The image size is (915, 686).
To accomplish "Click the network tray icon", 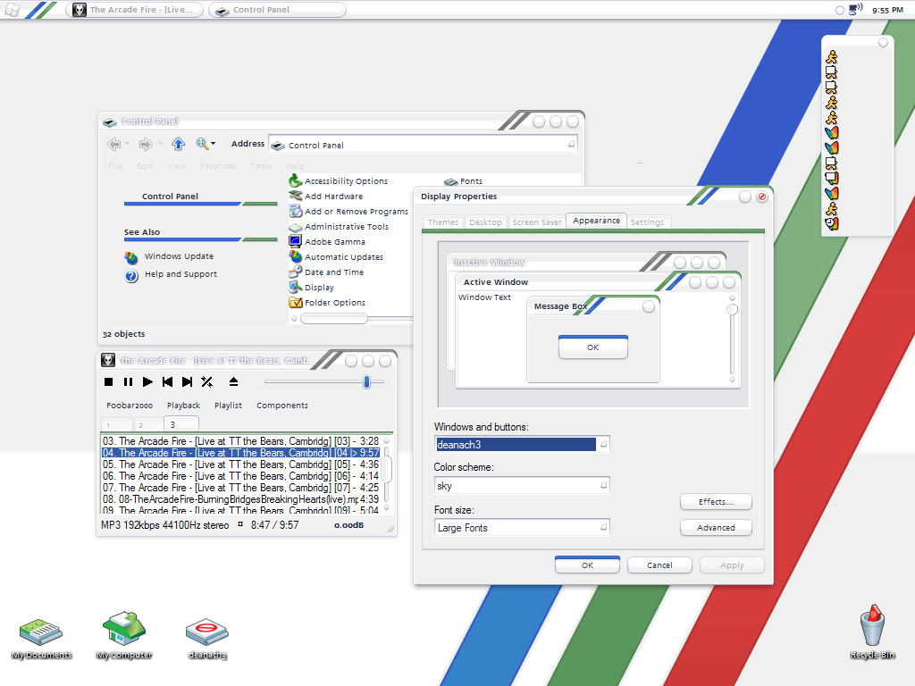I will 855,9.
